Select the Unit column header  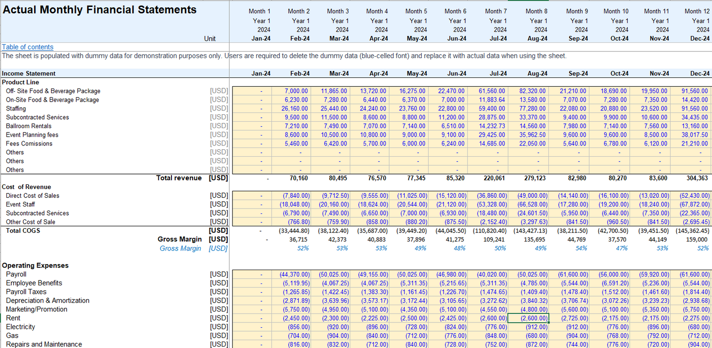tap(210, 38)
